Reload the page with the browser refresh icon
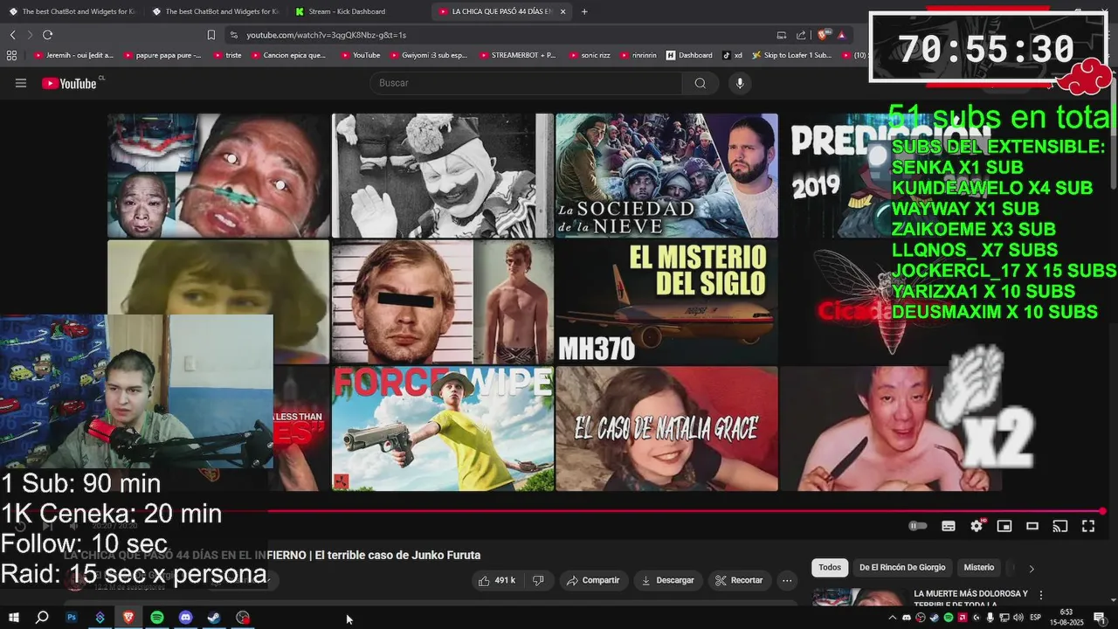Screen dimensions: 1118x629 click(47, 35)
